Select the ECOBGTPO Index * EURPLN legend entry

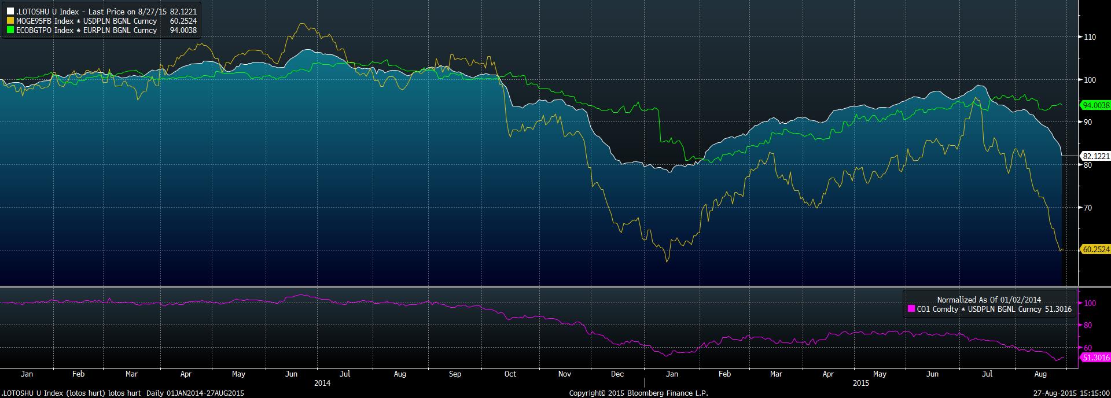102,30
